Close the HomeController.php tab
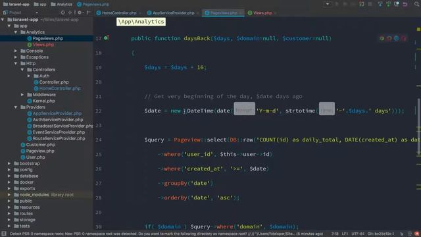The height and width of the screenshot is (237, 421). coord(140,13)
